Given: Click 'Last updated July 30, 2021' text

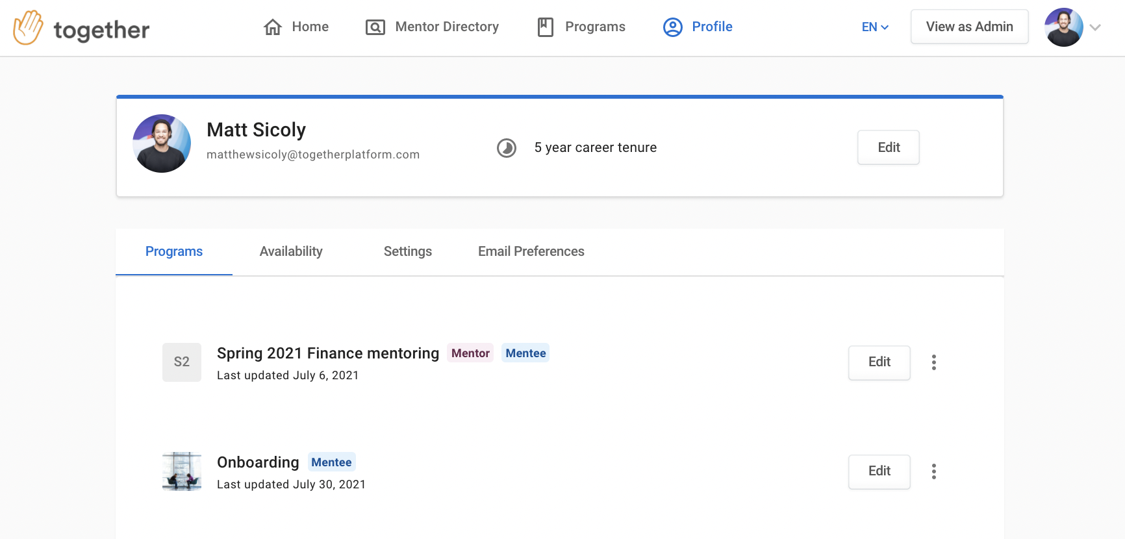Looking at the screenshot, I should [291, 484].
